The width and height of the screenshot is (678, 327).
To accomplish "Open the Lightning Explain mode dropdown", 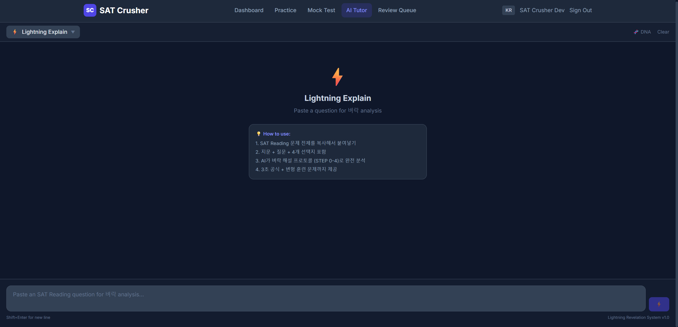I will click(43, 32).
